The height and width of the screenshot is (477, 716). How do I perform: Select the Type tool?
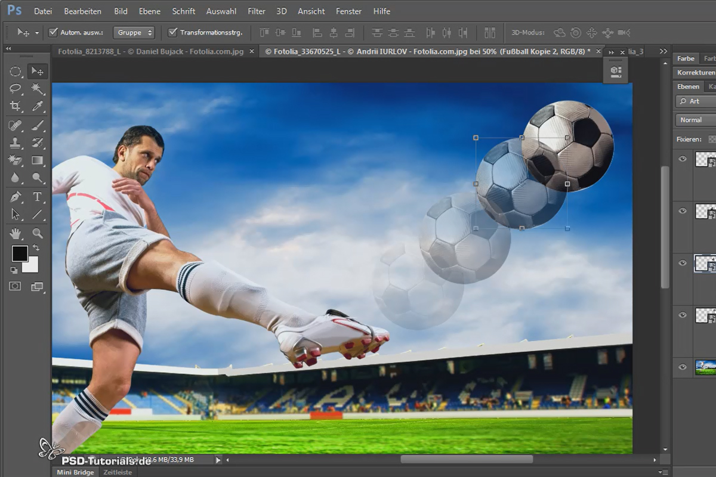click(x=38, y=196)
